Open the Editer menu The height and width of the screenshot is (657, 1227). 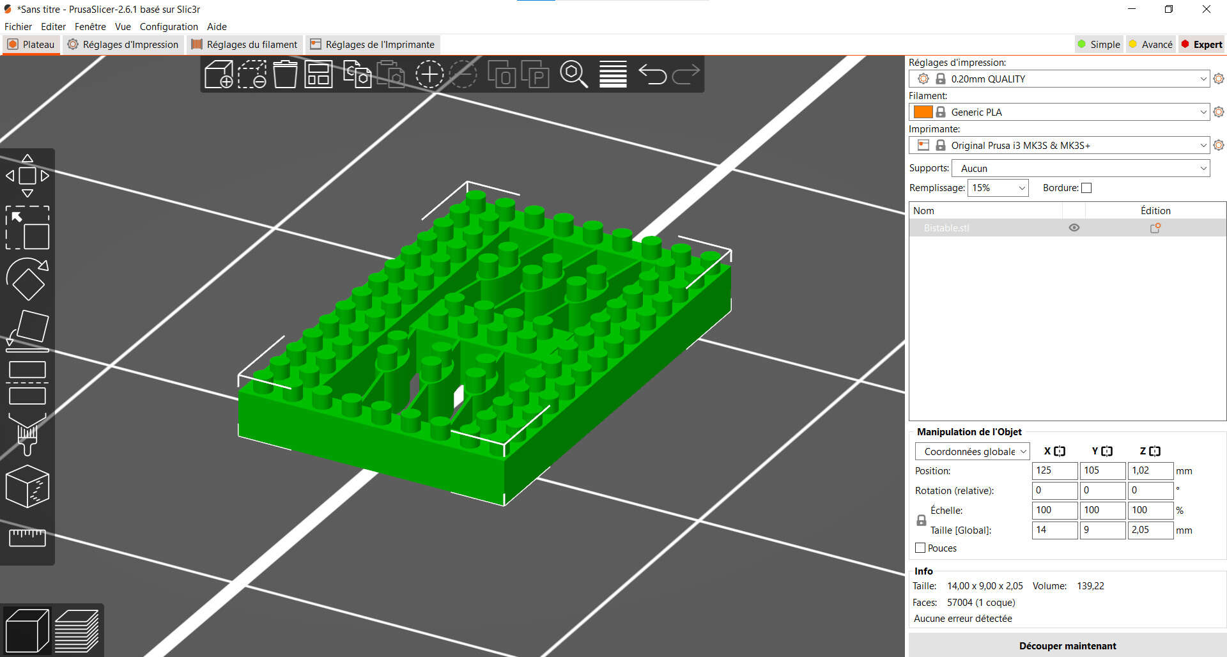tap(53, 26)
